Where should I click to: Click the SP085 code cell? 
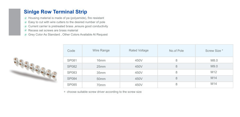coord(73,85)
